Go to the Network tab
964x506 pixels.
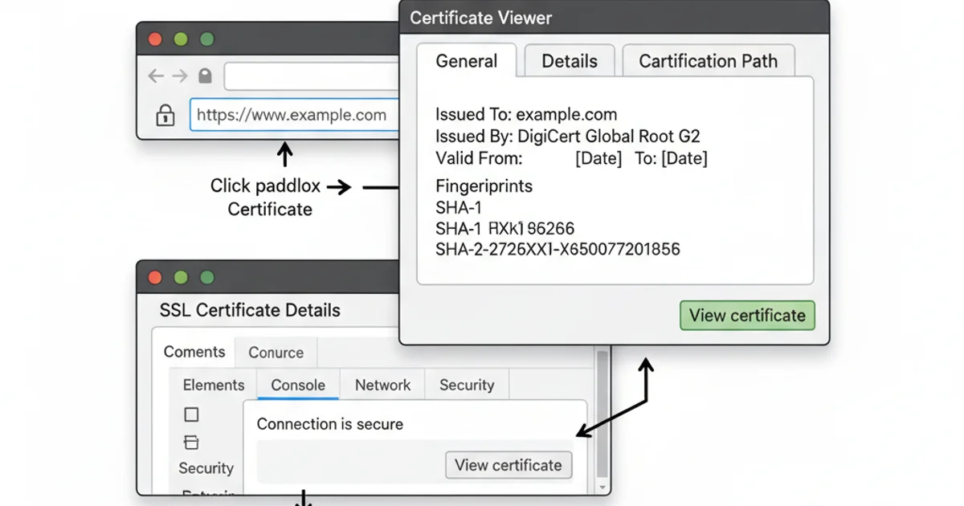tap(382, 385)
